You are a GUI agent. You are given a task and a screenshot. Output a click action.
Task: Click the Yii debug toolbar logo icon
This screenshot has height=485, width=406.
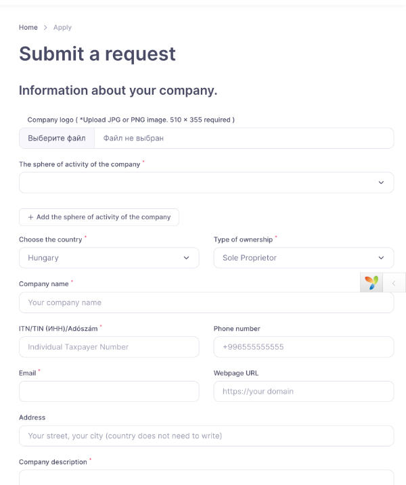(371, 283)
